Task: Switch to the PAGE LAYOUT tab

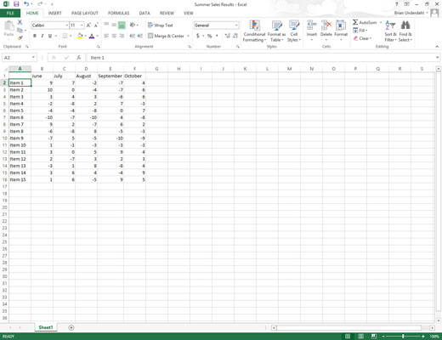Action: click(85, 13)
